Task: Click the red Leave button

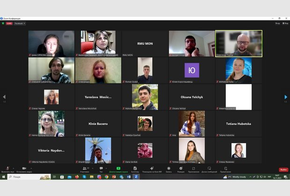Action: tap(283, 169)
